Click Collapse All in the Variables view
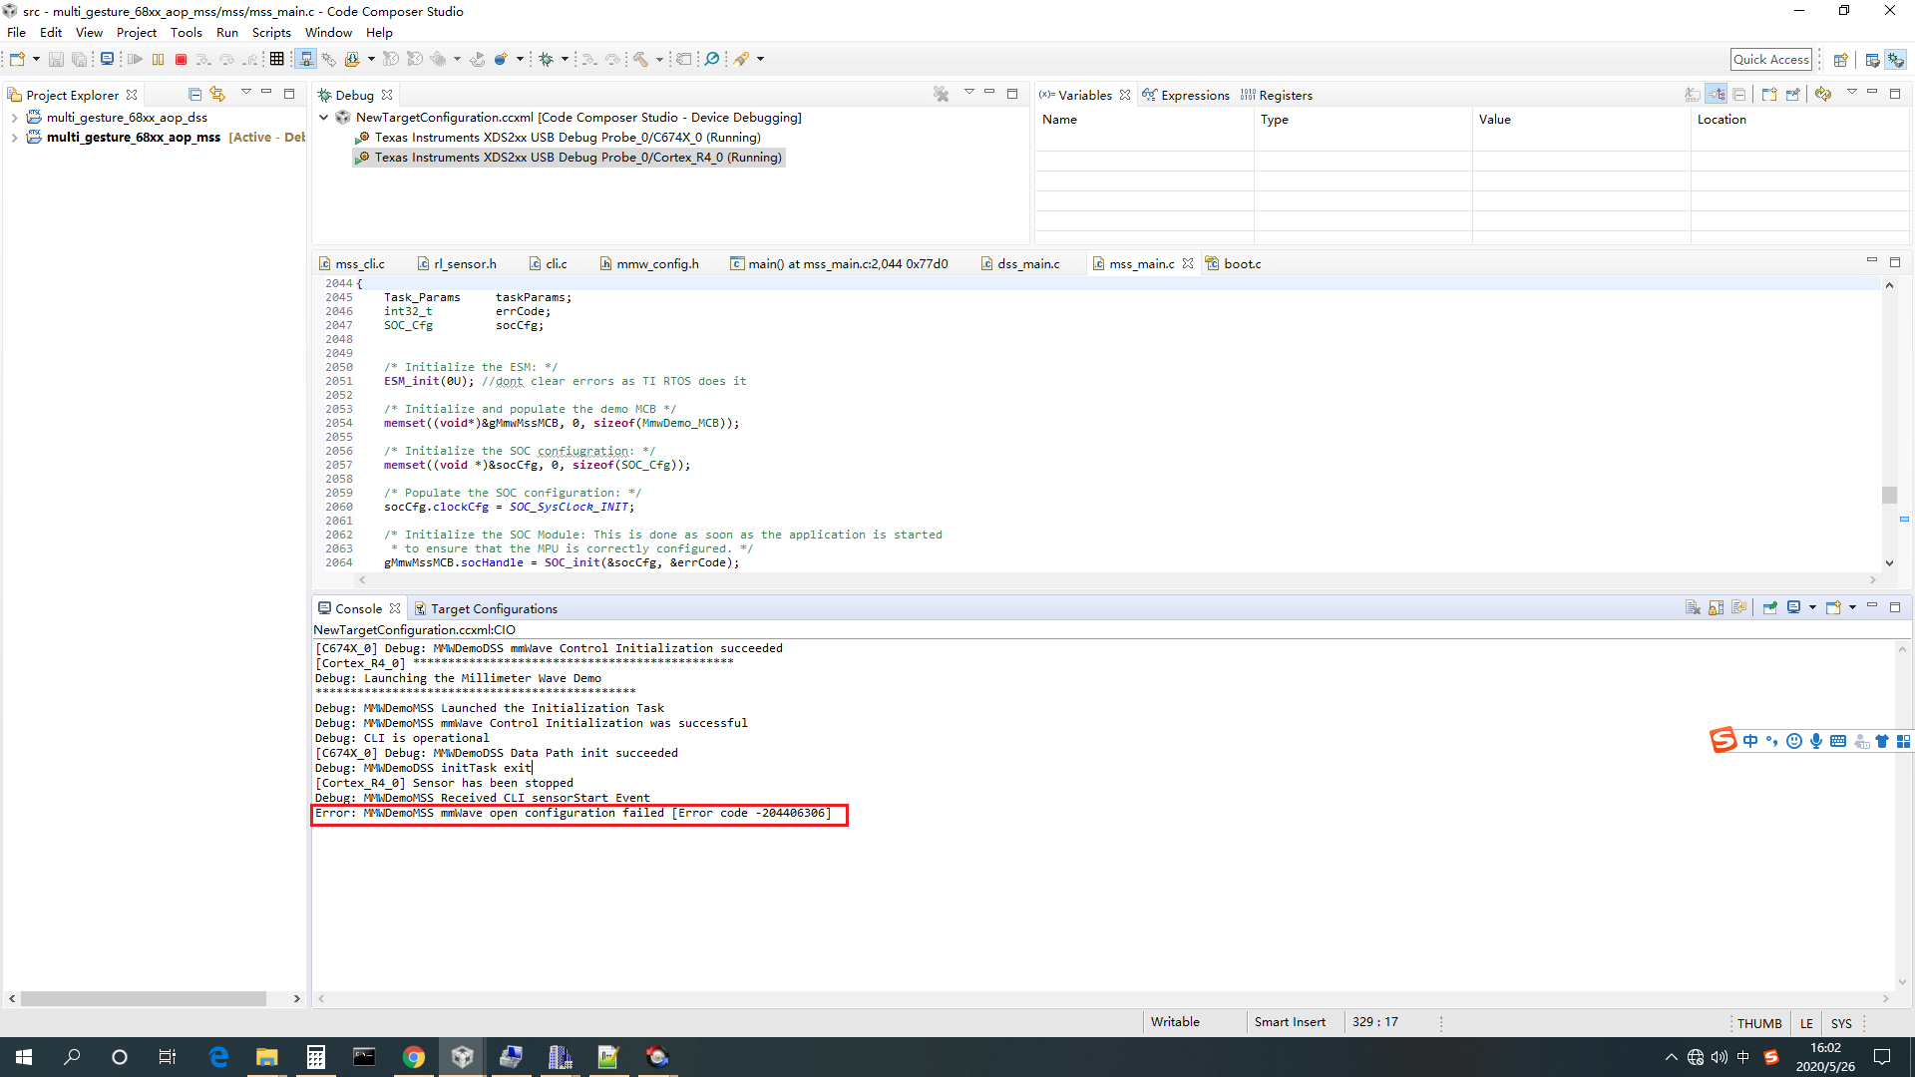This screenshot has height=1077, width=1915. (x=1739, y=95)
